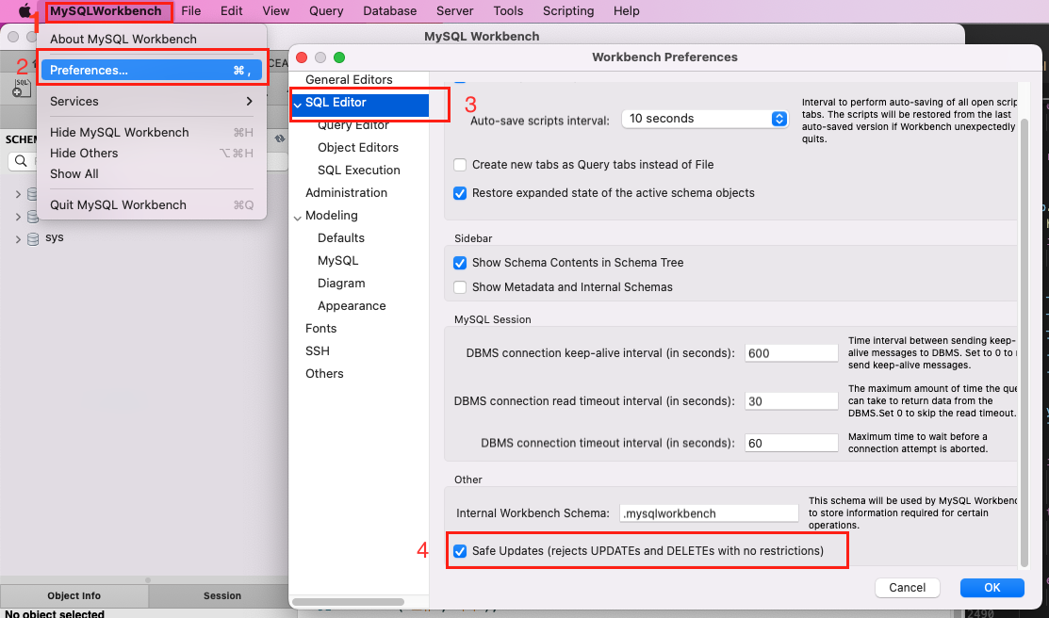Uncheck the Safe Updates checkbox
Image resolution: width=1049 pixels, height=618 pixels.
point(460,552)
